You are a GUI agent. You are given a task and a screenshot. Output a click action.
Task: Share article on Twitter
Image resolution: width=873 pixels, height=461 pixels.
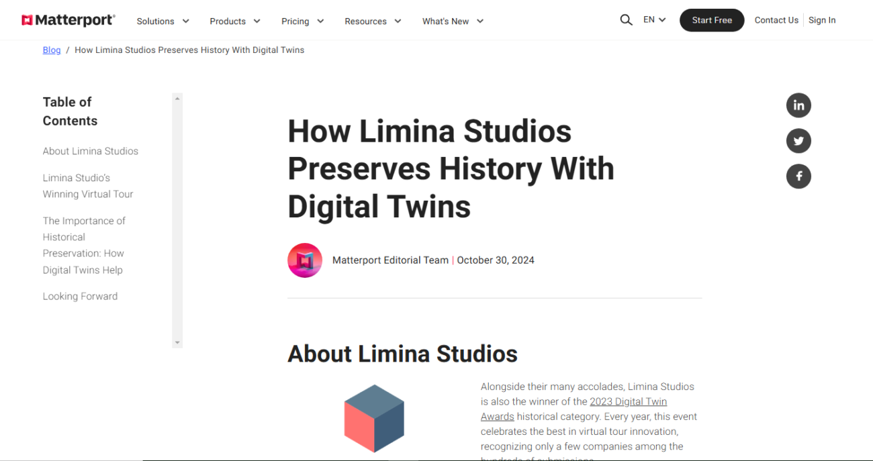pyautogui.click(x=798, y=141)
